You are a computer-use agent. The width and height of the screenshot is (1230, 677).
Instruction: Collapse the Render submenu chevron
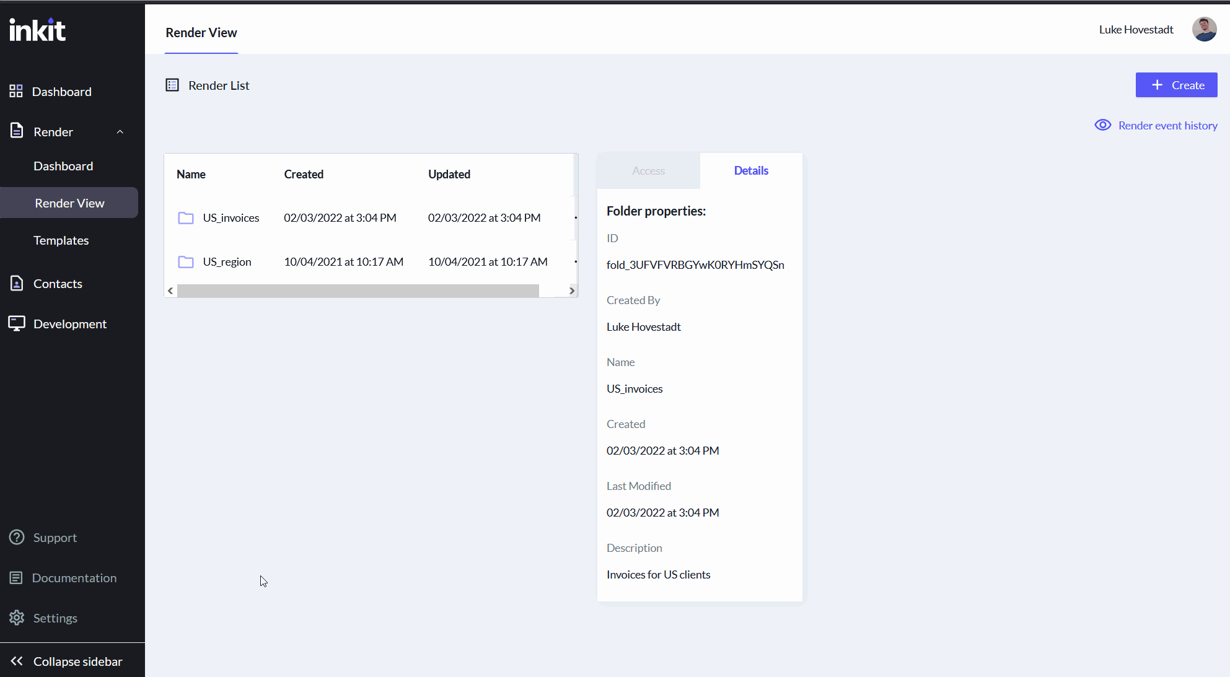click(x=120, y=132)
